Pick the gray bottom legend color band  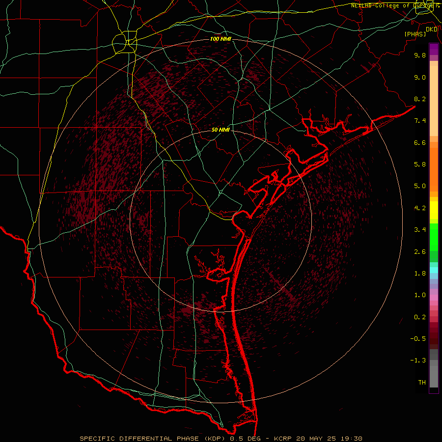point(434,376)
